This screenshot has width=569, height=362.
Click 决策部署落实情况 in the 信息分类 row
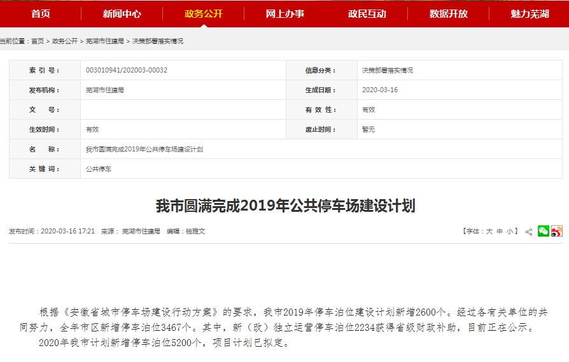[x=388, y=71]
